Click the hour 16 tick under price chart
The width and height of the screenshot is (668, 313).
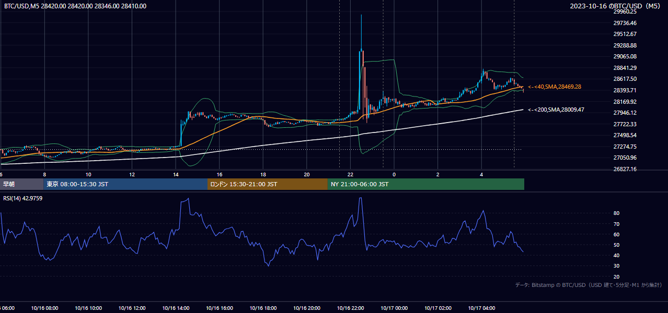click(220, 174)
